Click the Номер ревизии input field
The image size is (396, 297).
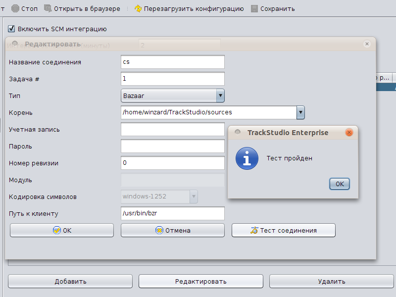click(x=173, y=163)
